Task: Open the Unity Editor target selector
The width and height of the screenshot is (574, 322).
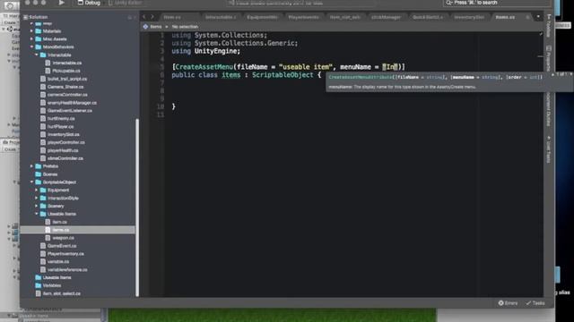Action: (126, 3)
